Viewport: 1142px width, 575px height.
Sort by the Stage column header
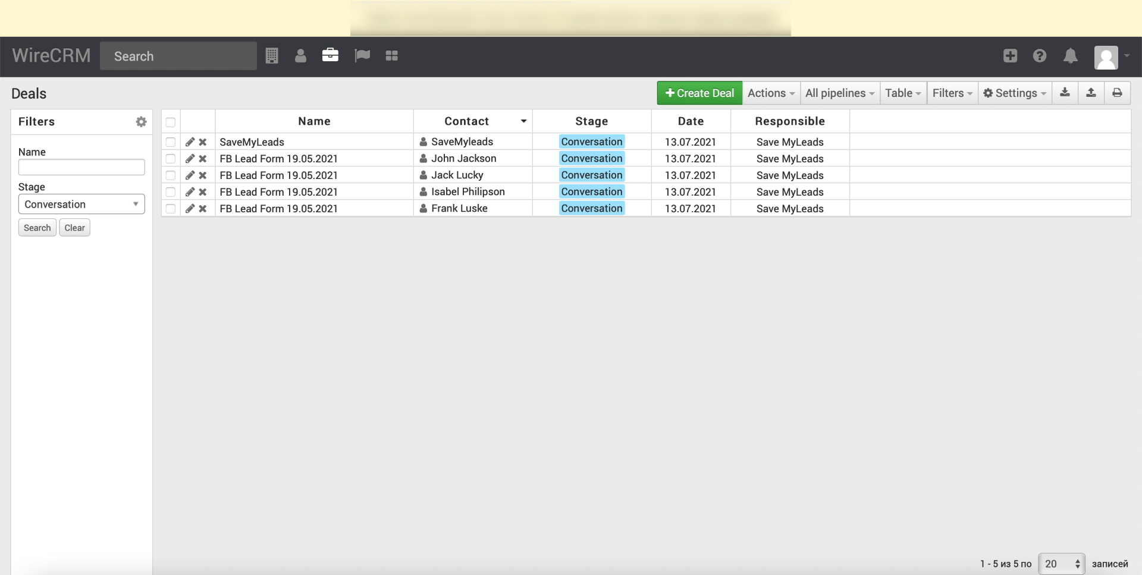tap(591, 121)
